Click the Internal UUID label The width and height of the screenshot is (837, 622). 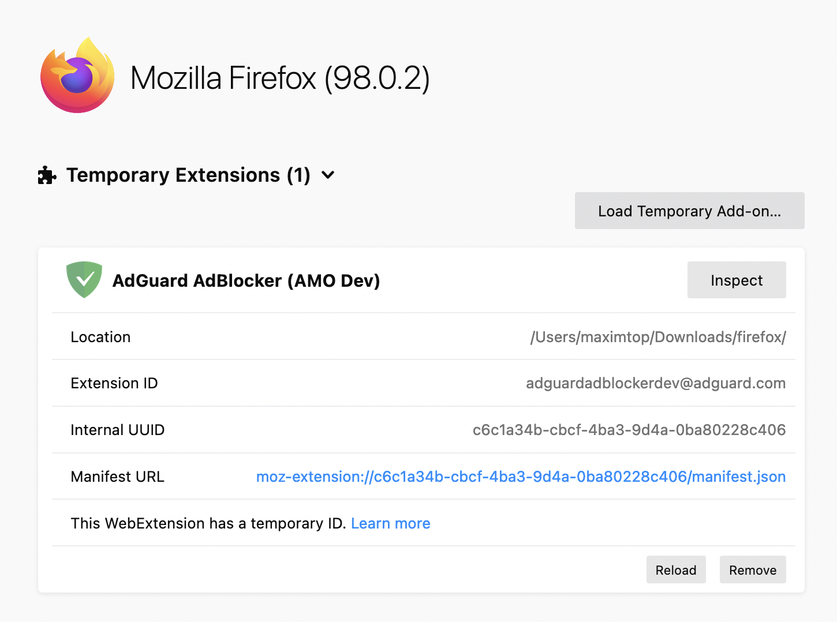[x=118, y=430]
